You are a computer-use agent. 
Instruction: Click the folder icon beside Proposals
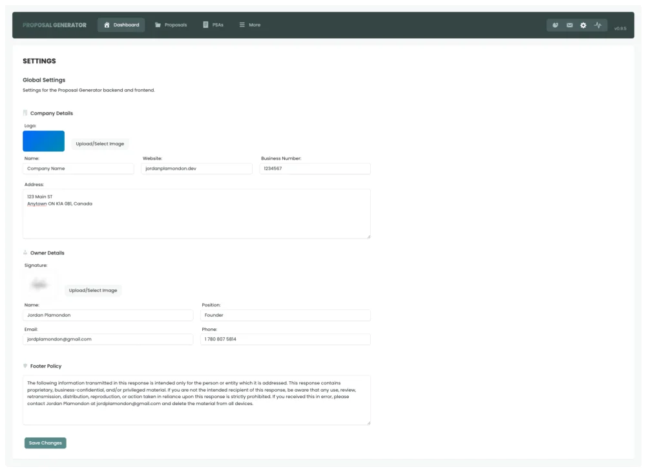tap(158, 25)
